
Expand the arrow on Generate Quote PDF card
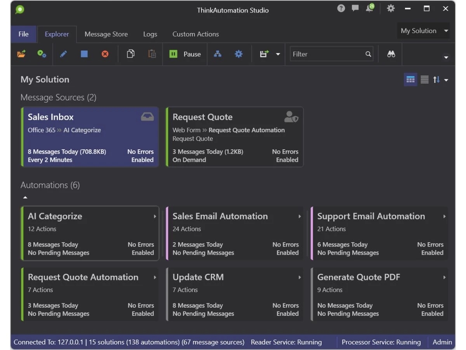[444, 278]
